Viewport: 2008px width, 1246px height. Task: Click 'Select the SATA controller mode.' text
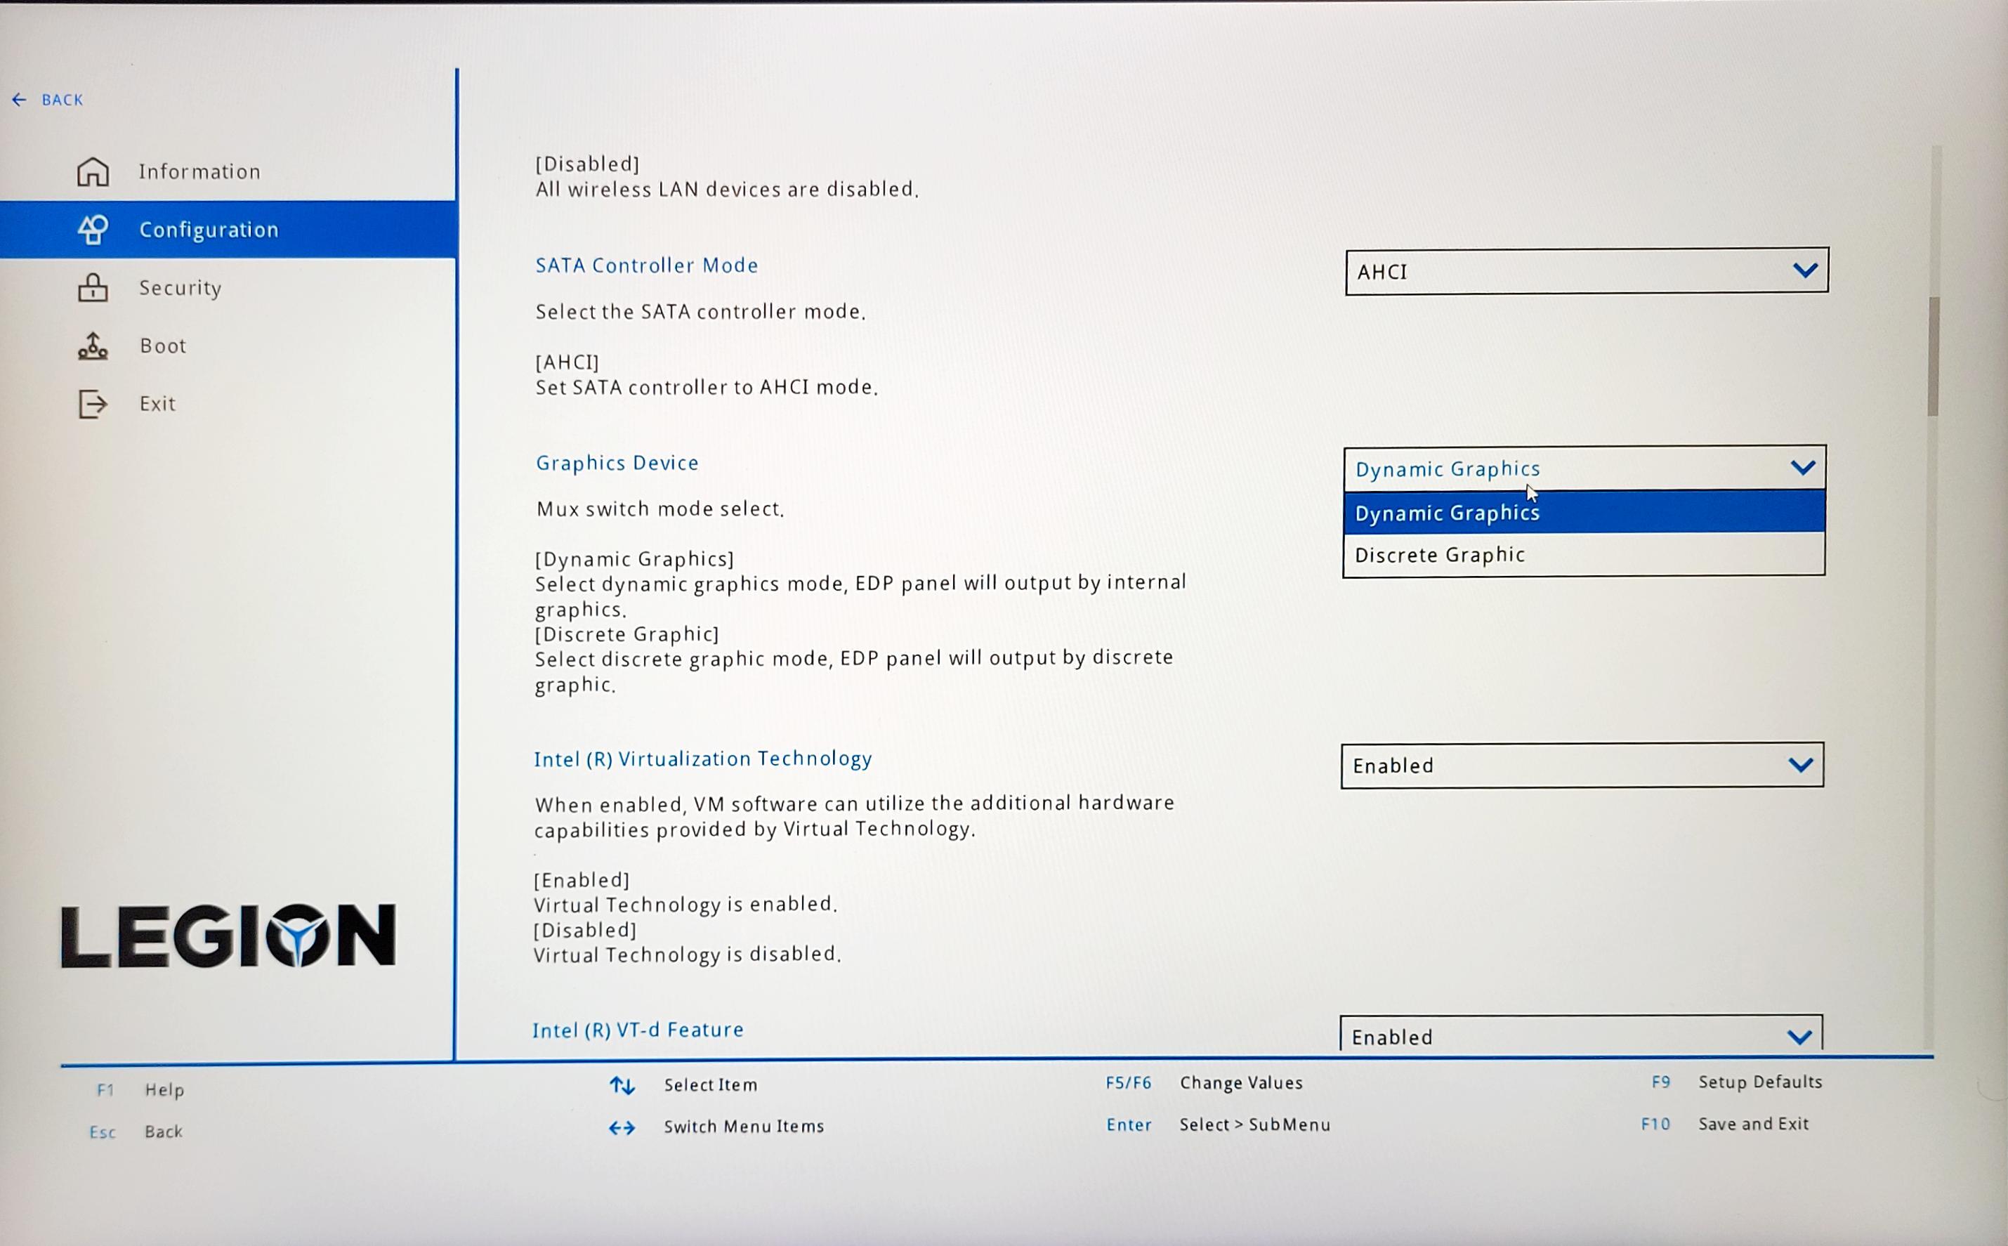click(700, 312)
